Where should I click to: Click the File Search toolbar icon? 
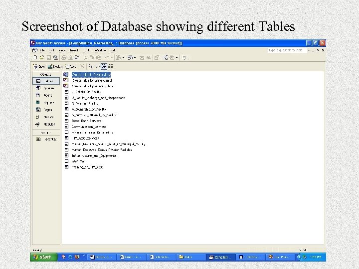click(55, 57)
